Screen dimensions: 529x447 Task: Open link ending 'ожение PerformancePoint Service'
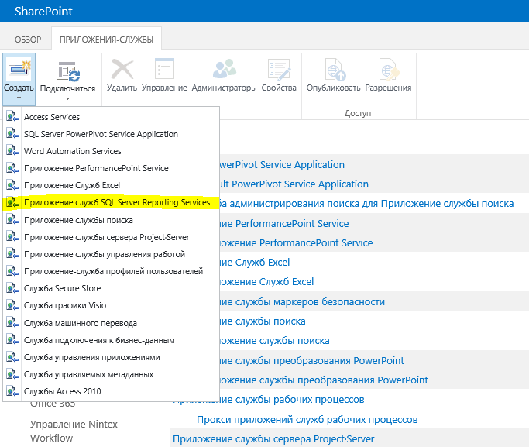pos(296,243)
